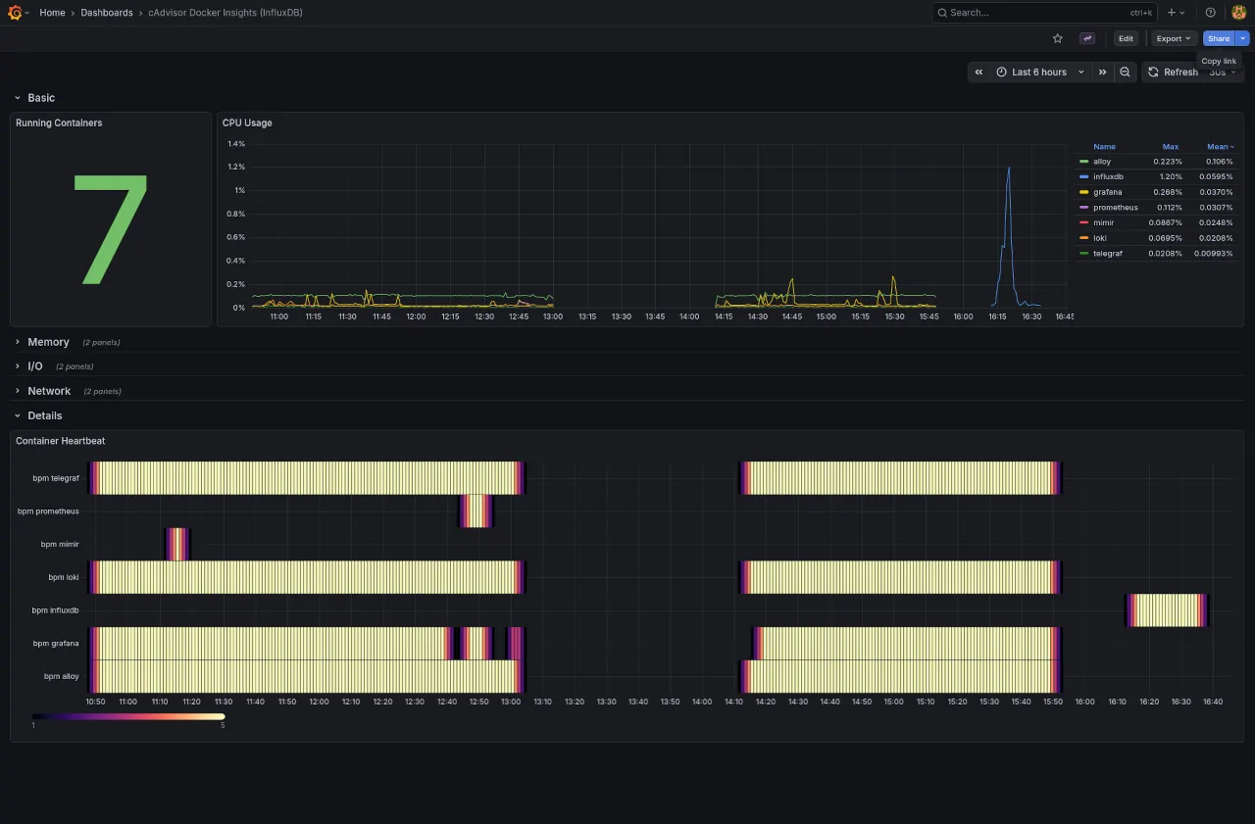Image resolution: width=1255 pixels, height=824 pixels.
Task: Click the Edit dashboard button
Action: (1126, 38)
